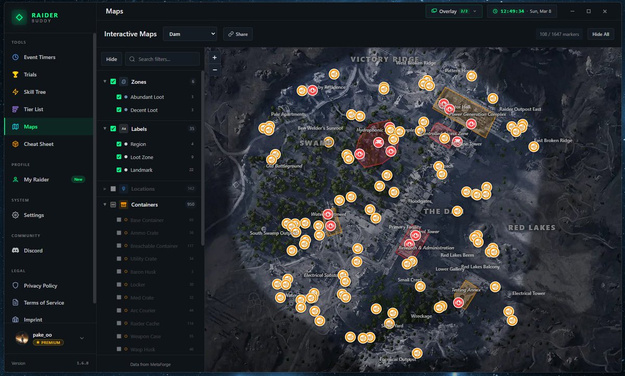Select Maps in sidebar
625x376 pixels.
click(x=49, y=127)
